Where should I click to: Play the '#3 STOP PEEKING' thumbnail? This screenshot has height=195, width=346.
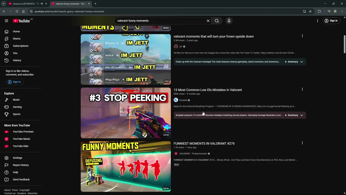coord(126,113)
